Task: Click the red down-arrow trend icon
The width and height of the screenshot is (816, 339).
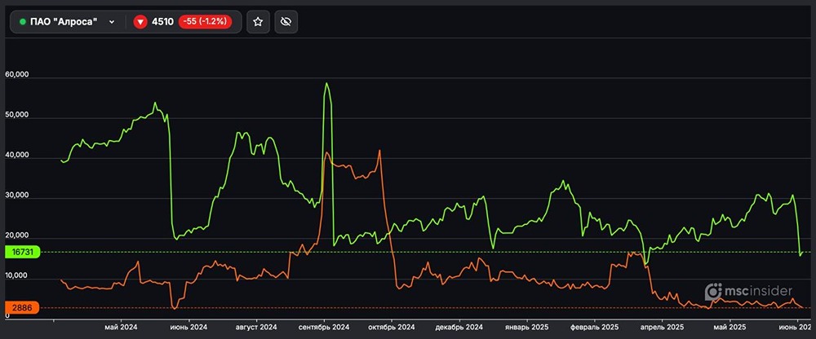Action: click(x=140, y=22)
